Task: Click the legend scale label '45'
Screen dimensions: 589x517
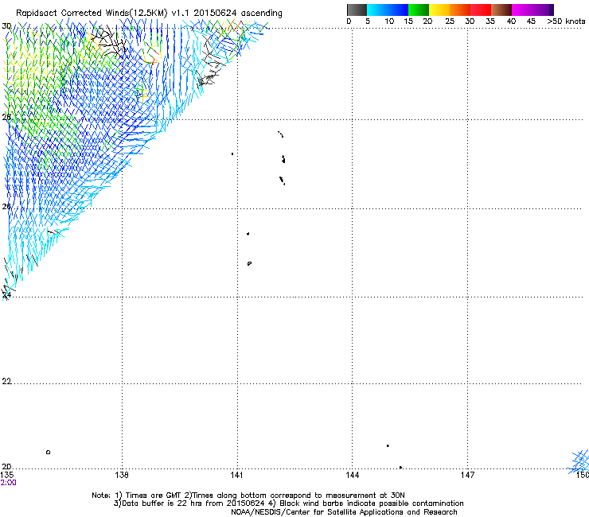Action: [531, 21]
